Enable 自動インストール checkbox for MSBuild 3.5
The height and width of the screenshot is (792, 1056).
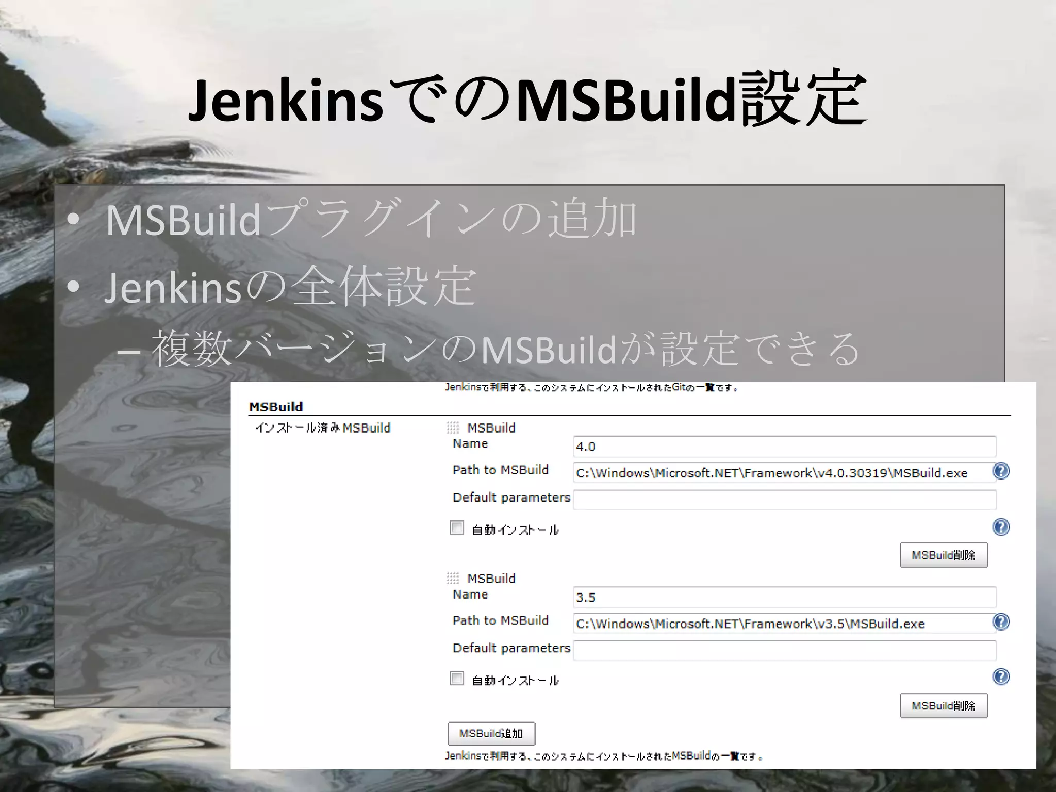(457, 678)
